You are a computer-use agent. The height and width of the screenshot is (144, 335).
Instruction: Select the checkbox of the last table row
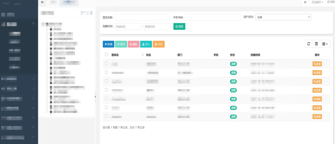pos(106,116)
